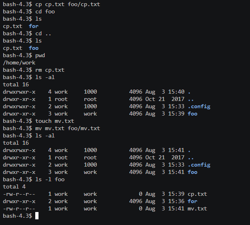Click blue 'foo' in the row timestamped 15:41
The height and width of the screenshot is (225, 250).
pos(192,172)
